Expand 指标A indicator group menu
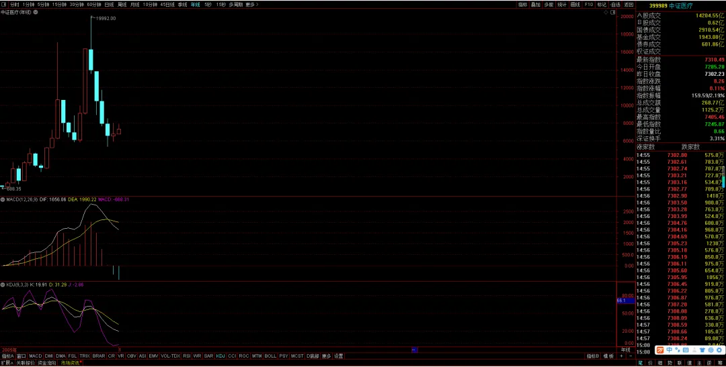This screenshot has height=367, width=726. (8, 356)
